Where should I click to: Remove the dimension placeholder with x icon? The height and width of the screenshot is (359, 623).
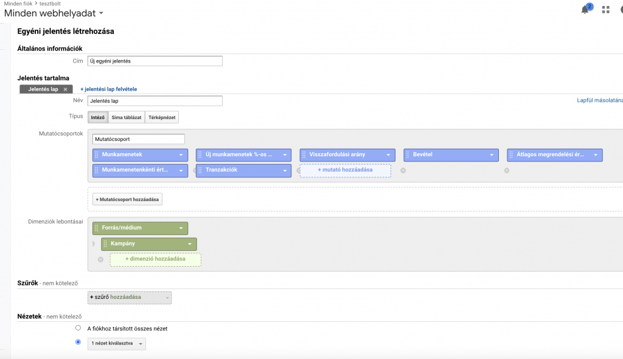pyautogui.click(x=100, y=259)
